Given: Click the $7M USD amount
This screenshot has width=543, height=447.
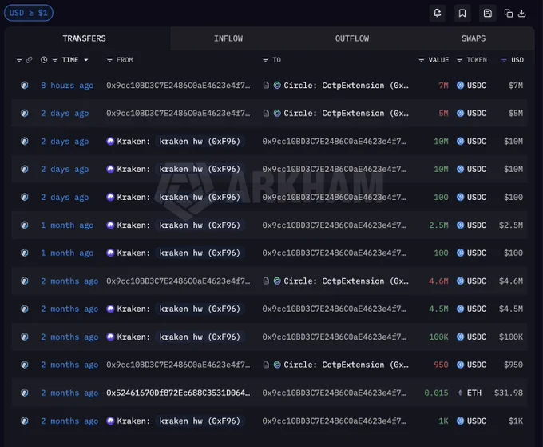Looking at the screenshot, I should (516, 86).
